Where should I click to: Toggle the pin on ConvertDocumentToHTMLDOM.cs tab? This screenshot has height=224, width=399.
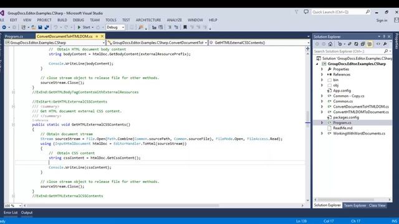[97, 36]
